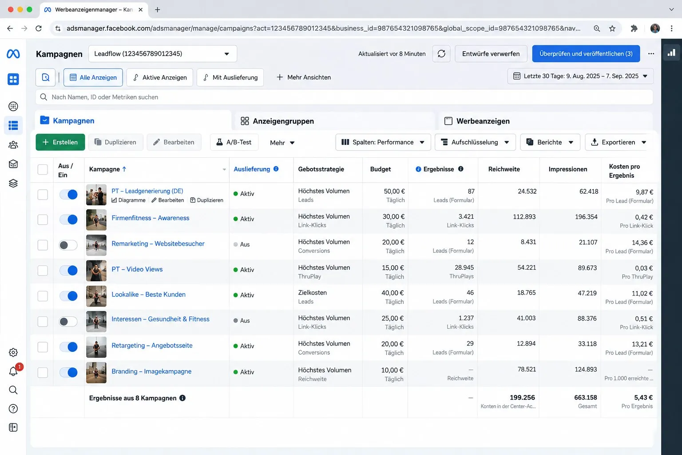
Task: Click the campaign search input field
Action: [344, 97]
